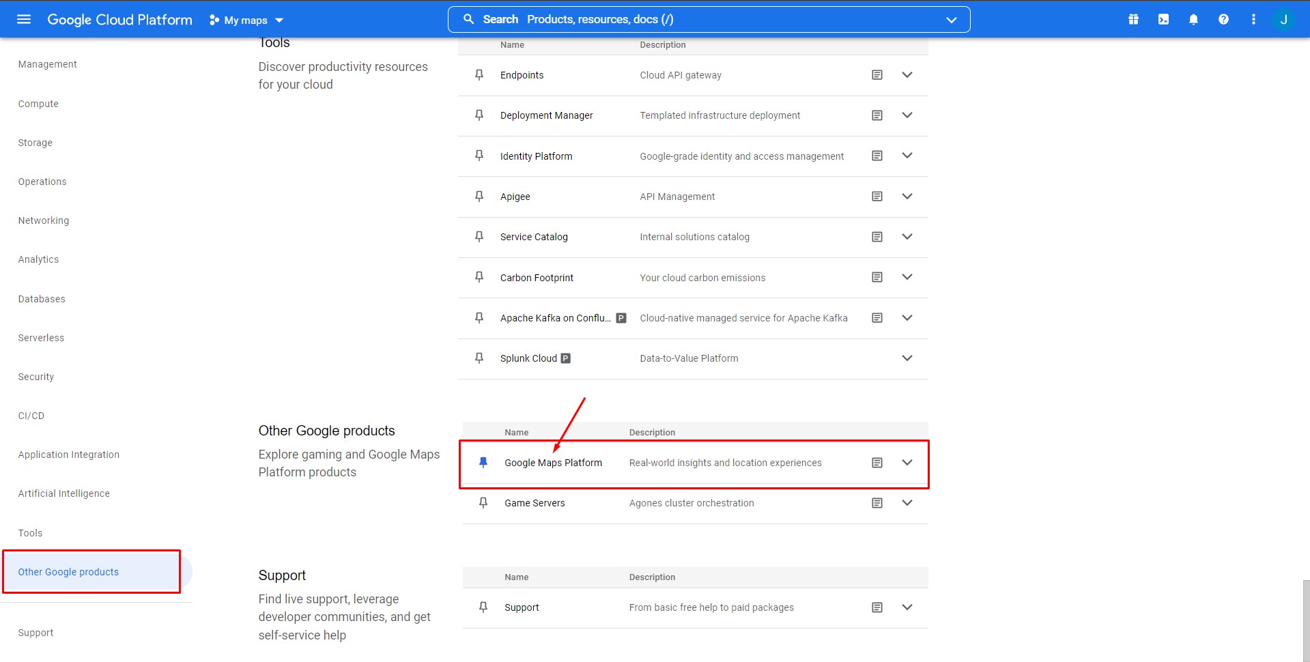Pin Endpoints to navigation

(x=479, y=75)
